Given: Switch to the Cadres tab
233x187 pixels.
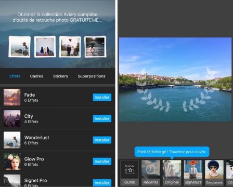Looking at the screenshot, I should pyautogui.click(x=36, y=76).
